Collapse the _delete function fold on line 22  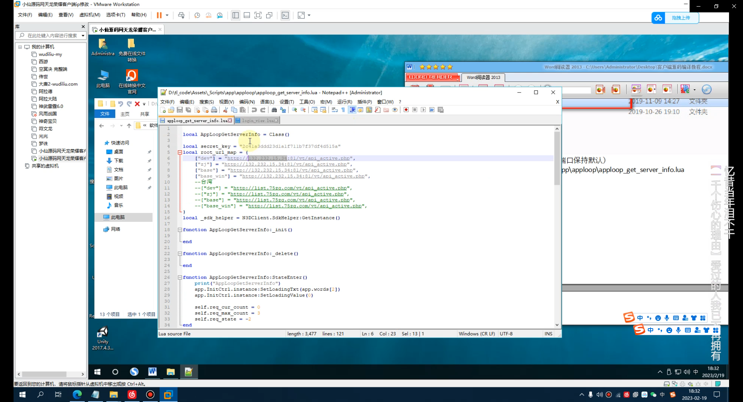tap(180, 254)
